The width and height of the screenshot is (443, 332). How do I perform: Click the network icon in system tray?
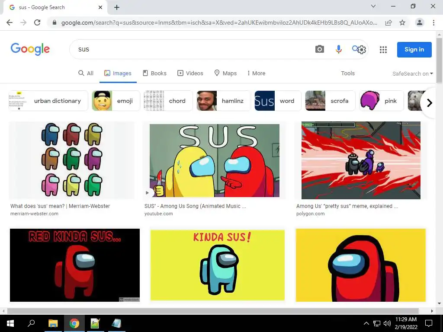(377, 323)
